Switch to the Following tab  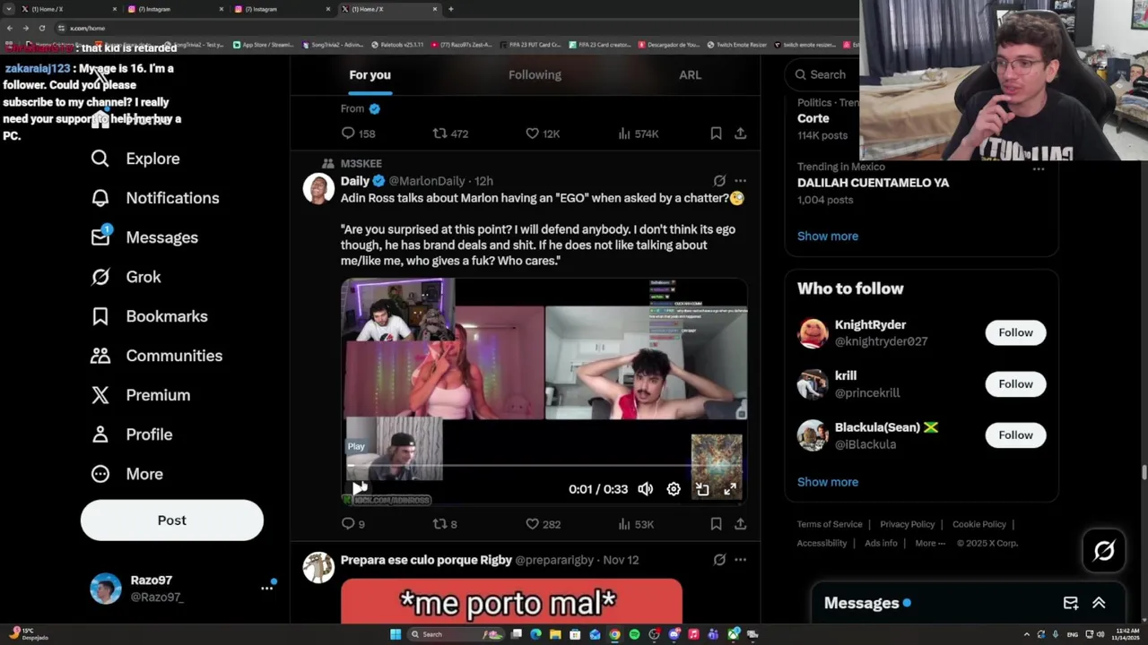535,74
